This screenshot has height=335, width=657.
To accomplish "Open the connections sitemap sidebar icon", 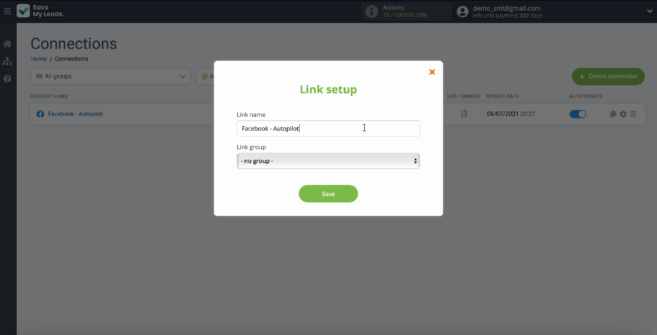I will [7, 62].
